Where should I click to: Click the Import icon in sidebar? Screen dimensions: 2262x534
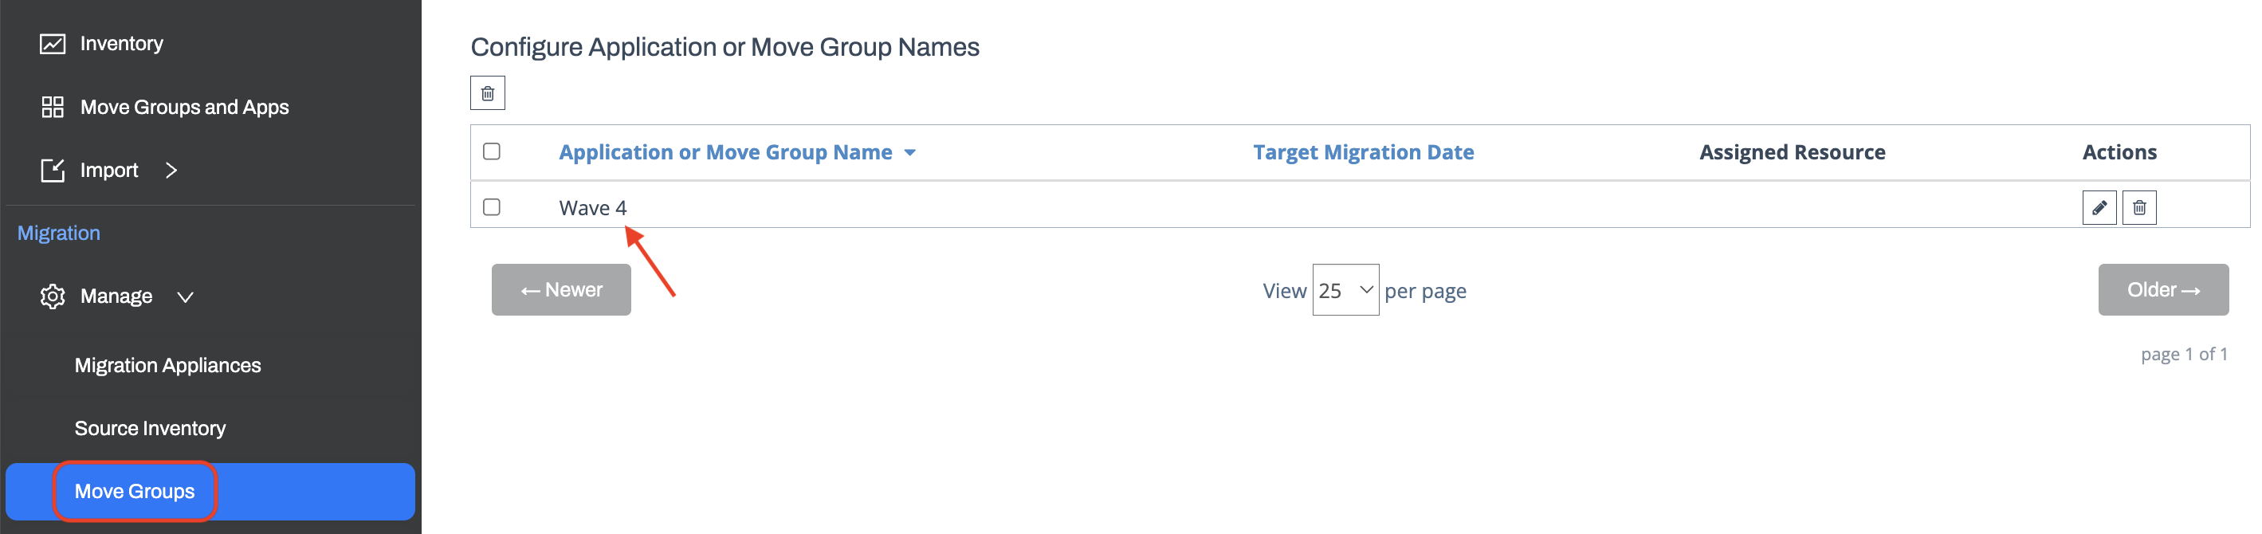point(53,171)
